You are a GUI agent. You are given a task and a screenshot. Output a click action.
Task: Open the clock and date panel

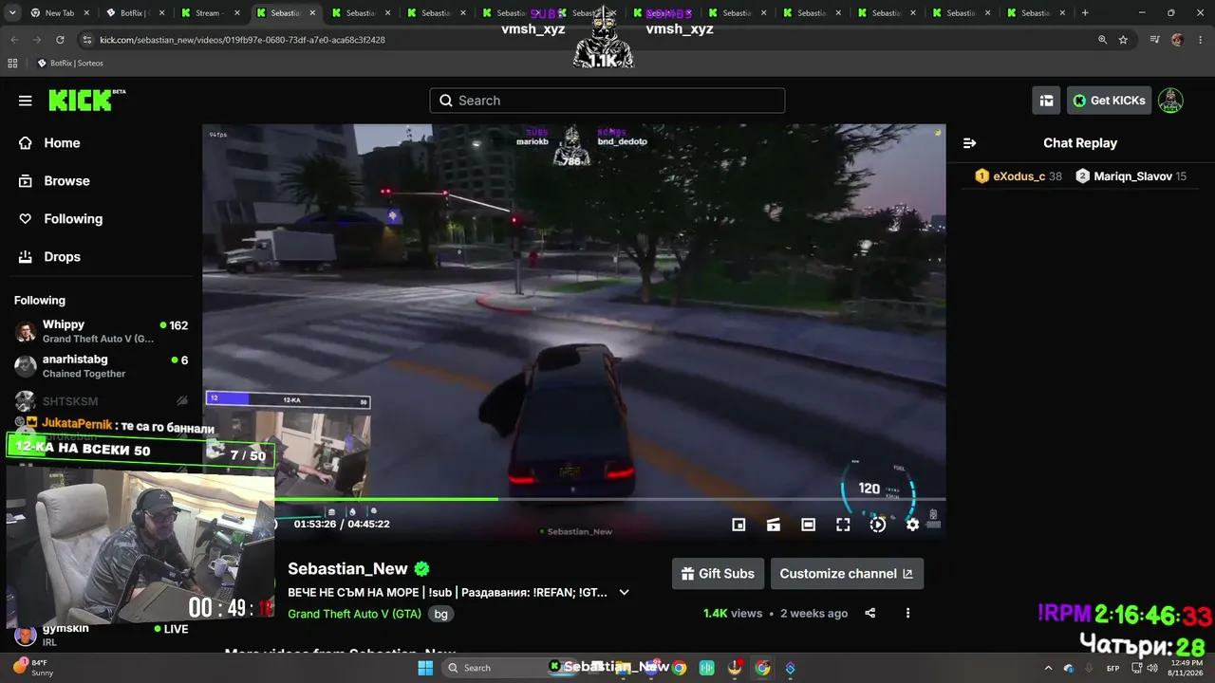pos(1184,668)
